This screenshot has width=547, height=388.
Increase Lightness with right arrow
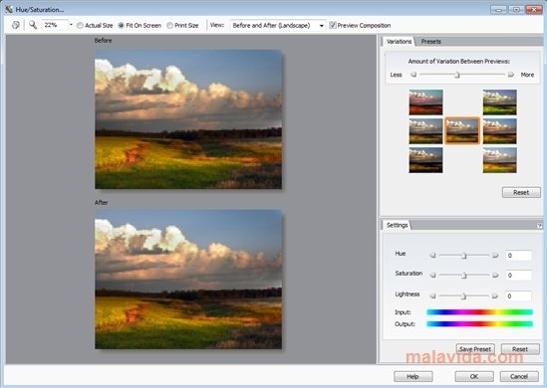(494, 296)
